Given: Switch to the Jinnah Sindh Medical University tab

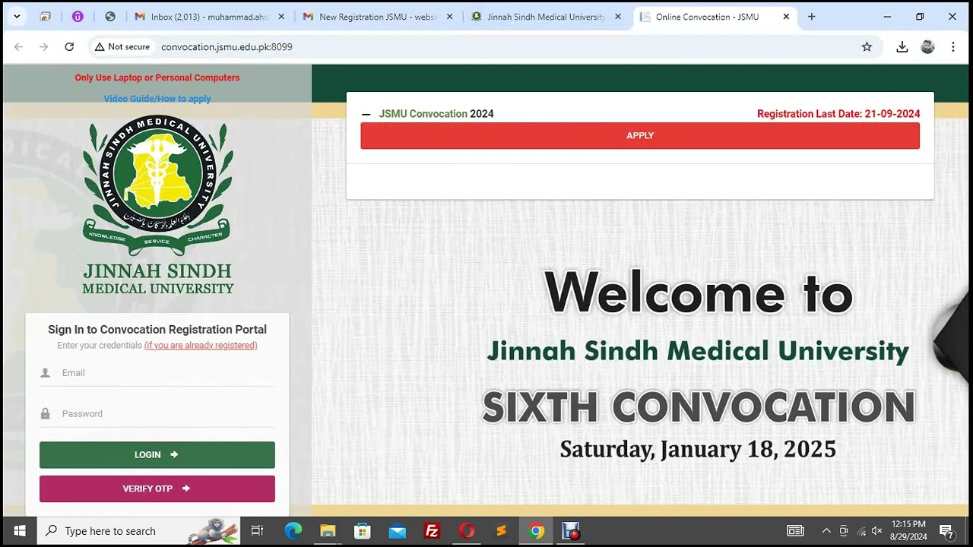Looking at the screenshot, I should pyautogui.click(x=546, y=17).
